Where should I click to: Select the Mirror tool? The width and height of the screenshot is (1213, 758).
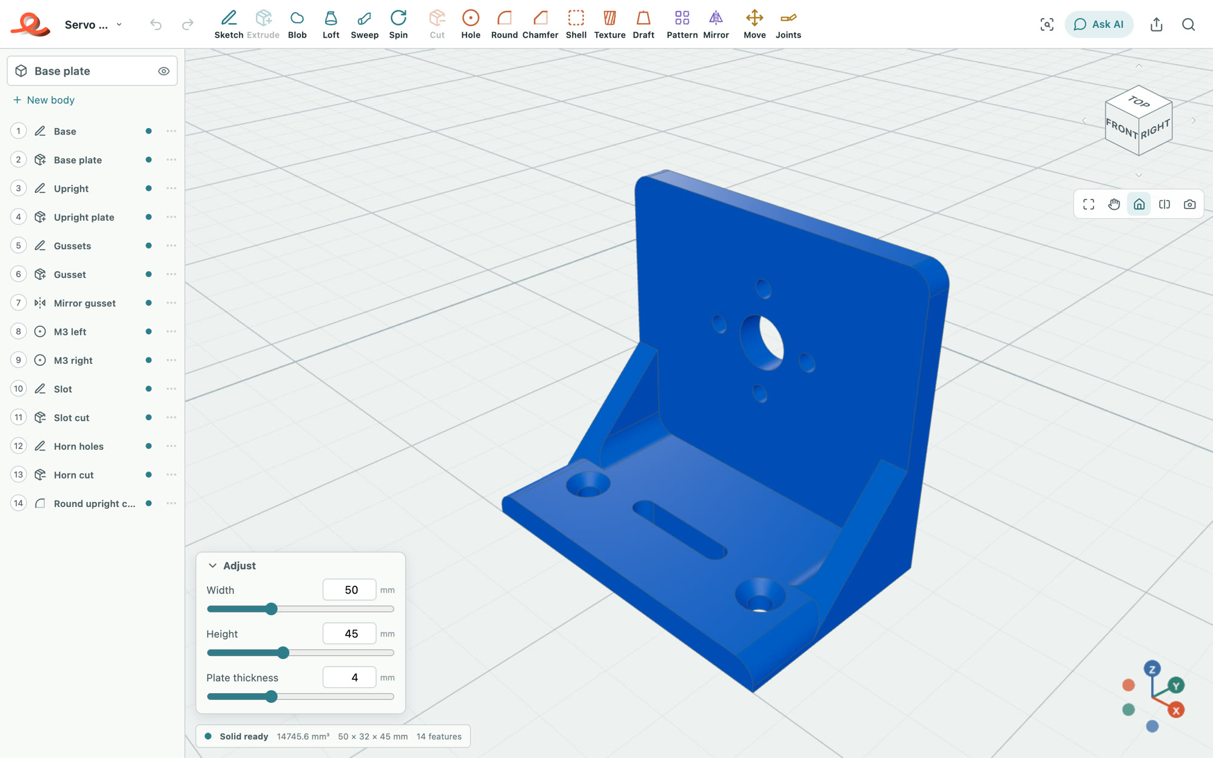pos(716,24)
